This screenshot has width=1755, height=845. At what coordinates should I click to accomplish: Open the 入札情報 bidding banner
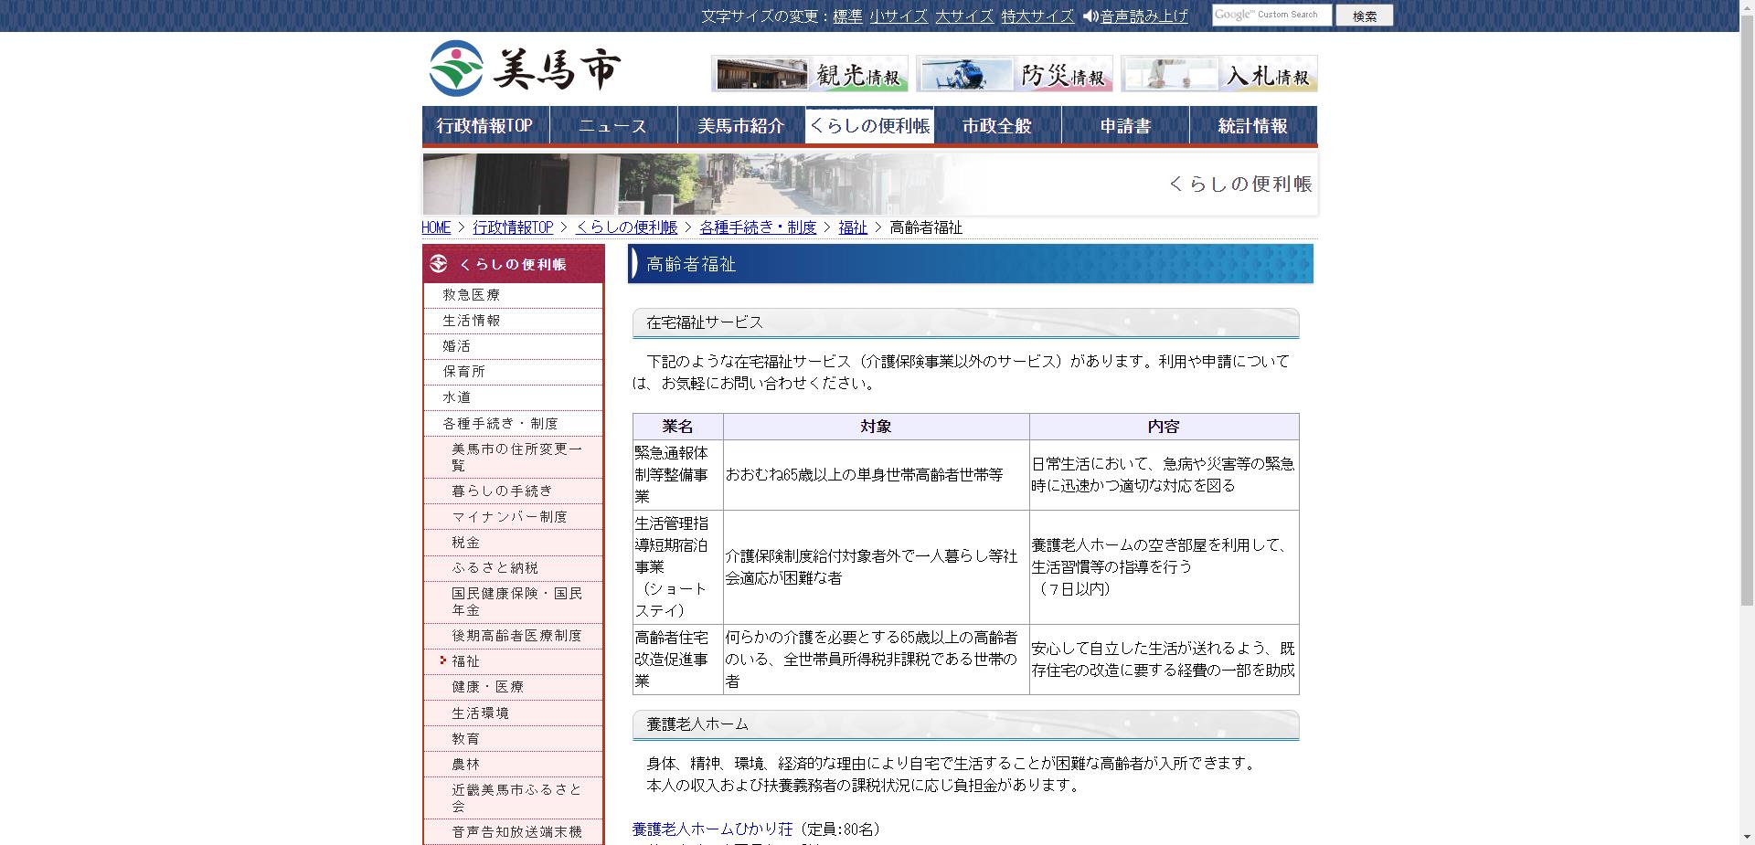(1220, 73)
